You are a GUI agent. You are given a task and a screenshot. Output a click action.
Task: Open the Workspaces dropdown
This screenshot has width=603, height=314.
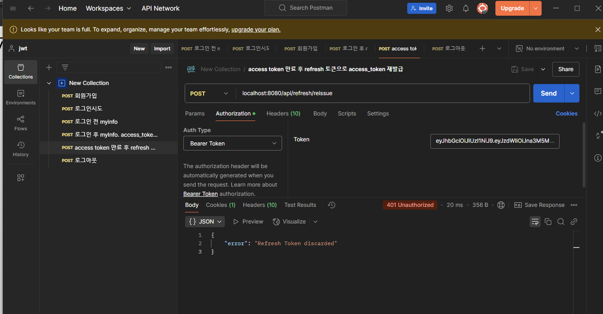[x=109, y=8]
